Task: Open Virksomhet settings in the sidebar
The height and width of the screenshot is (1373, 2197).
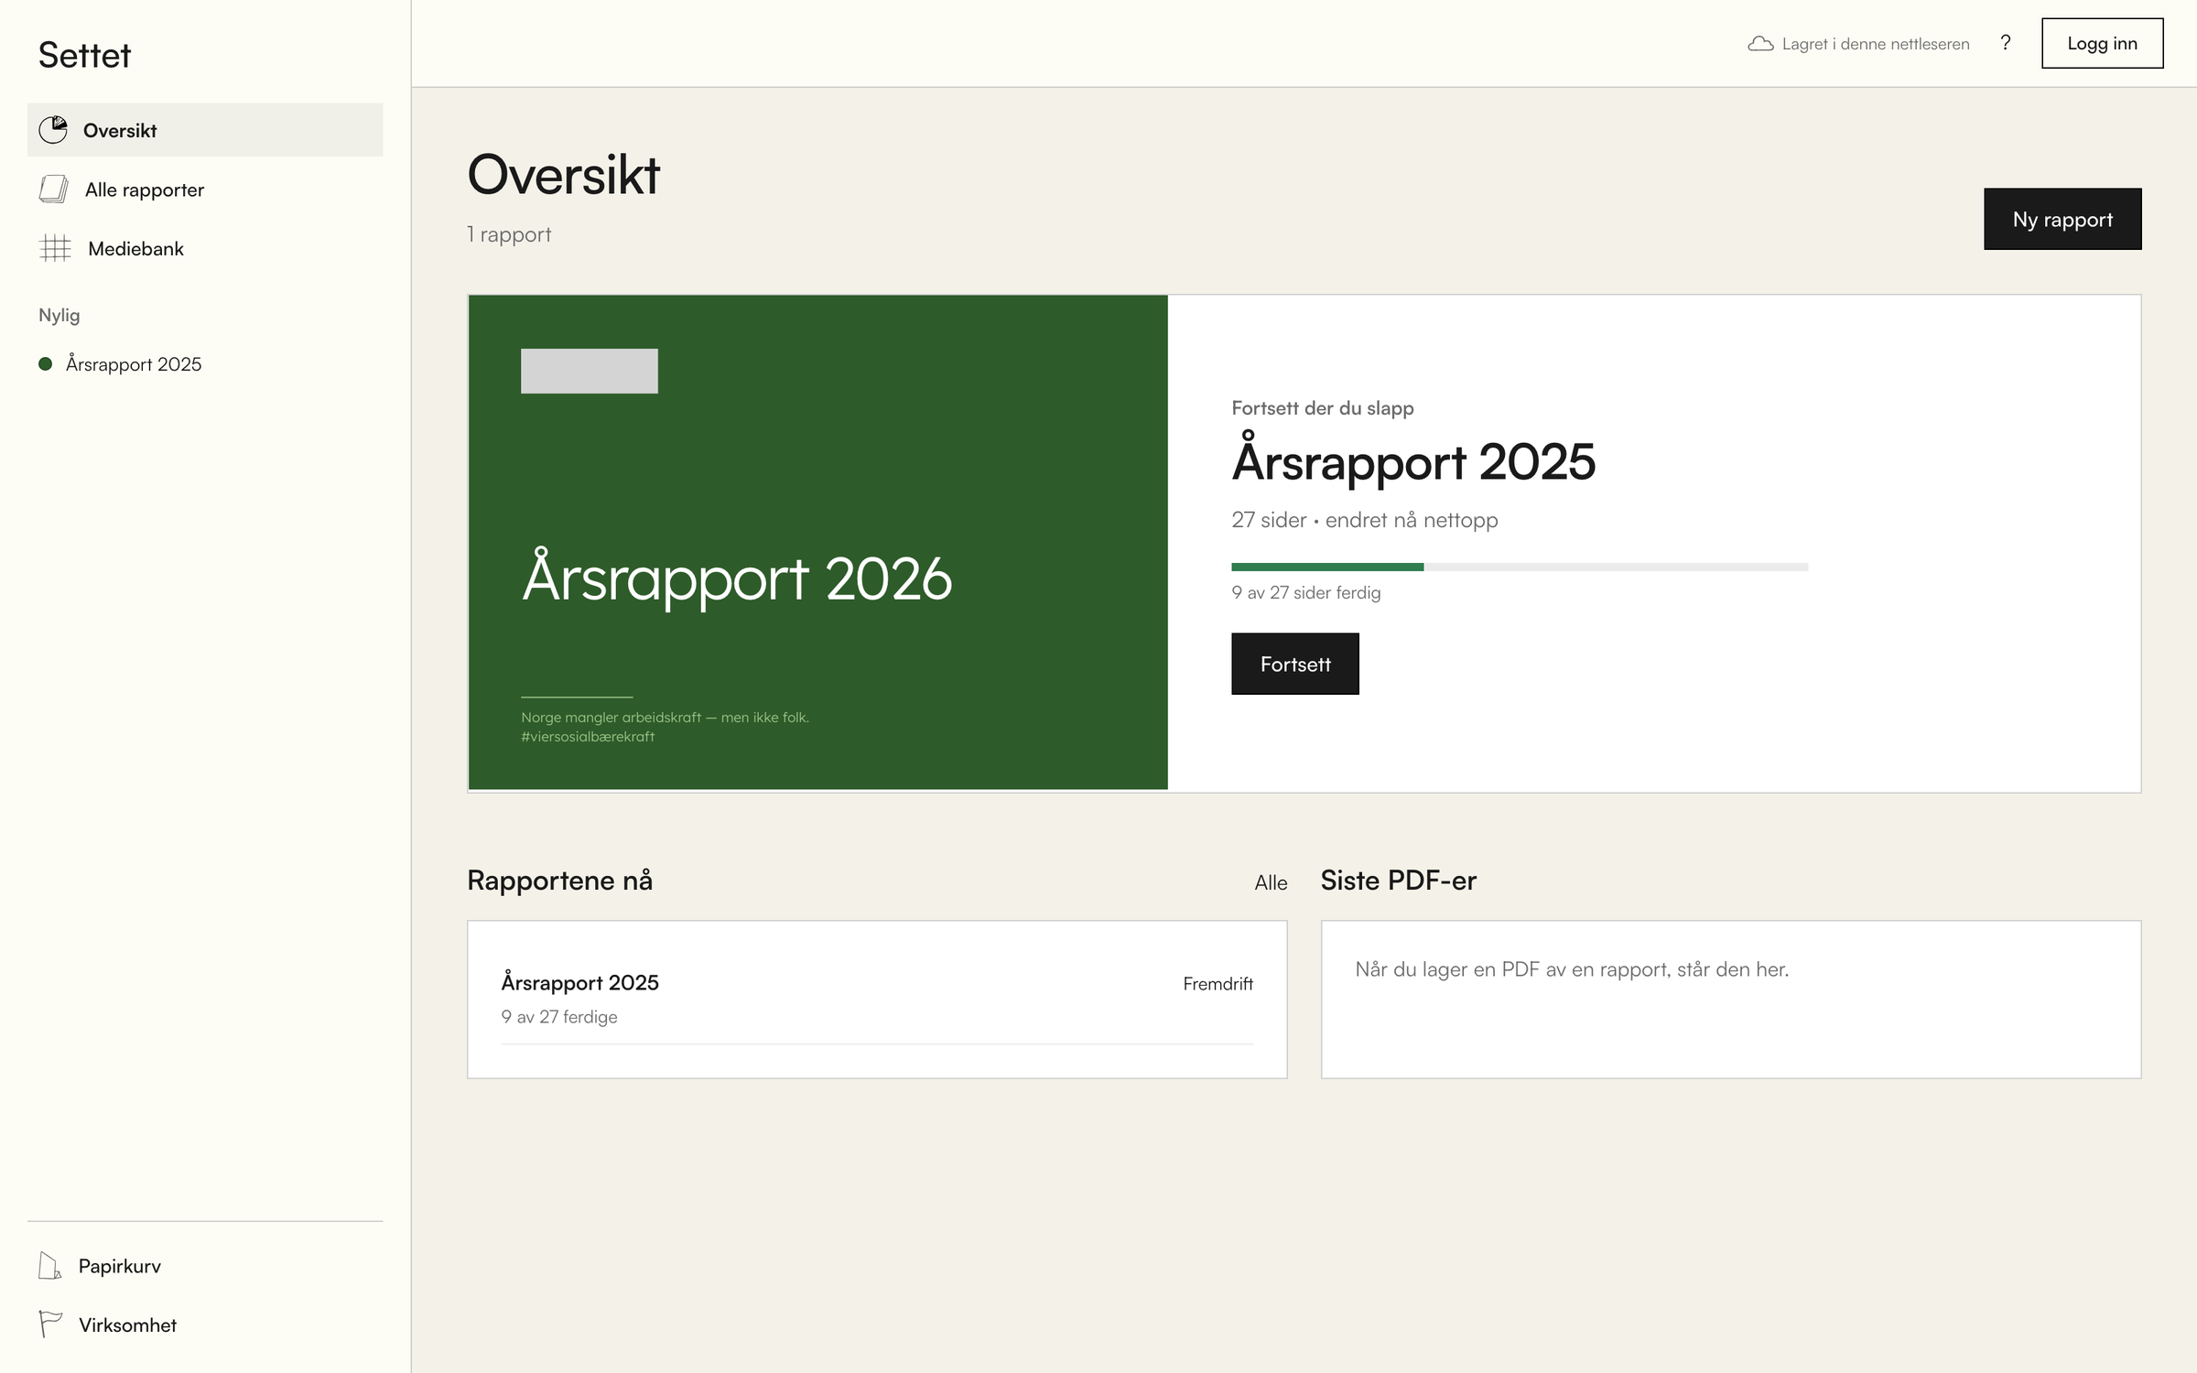Action: 205,1324
